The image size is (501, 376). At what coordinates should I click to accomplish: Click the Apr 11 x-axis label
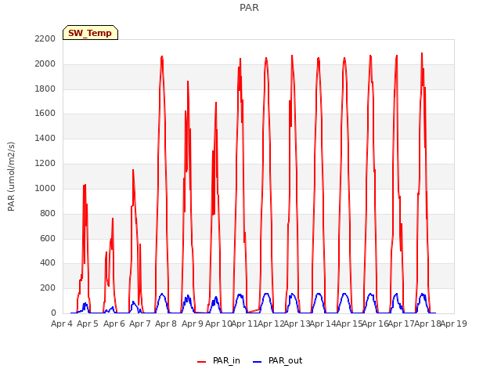coord(244,324)
